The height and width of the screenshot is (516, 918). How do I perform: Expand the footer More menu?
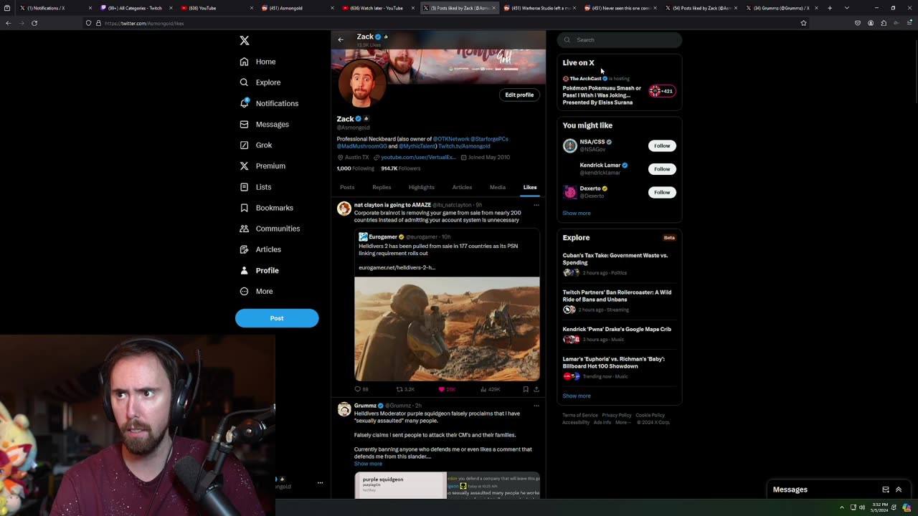623,422
